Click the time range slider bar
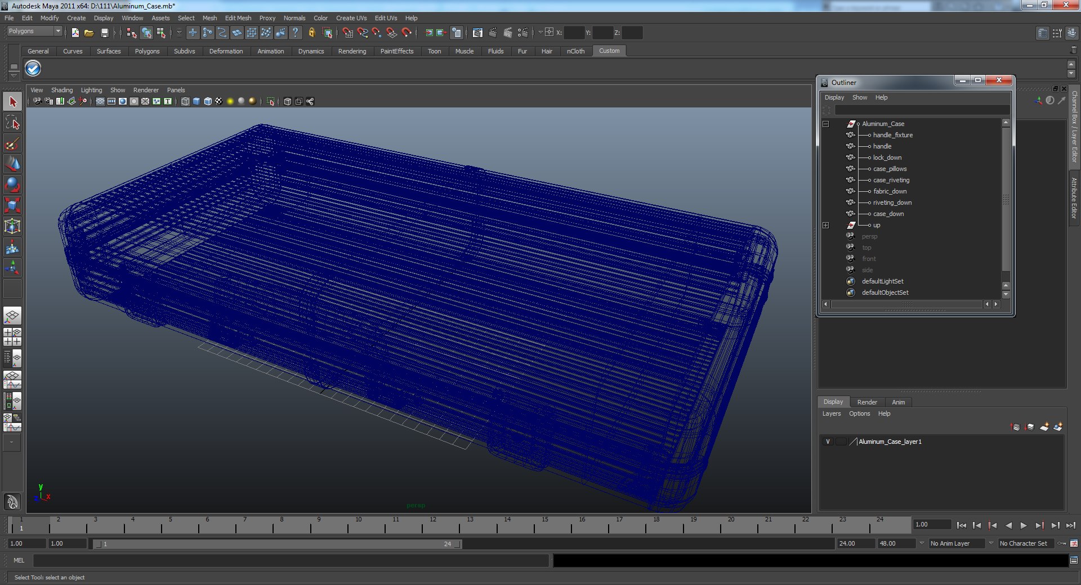The width and height of the screenshot is (1081, 585). pos(277,544)
